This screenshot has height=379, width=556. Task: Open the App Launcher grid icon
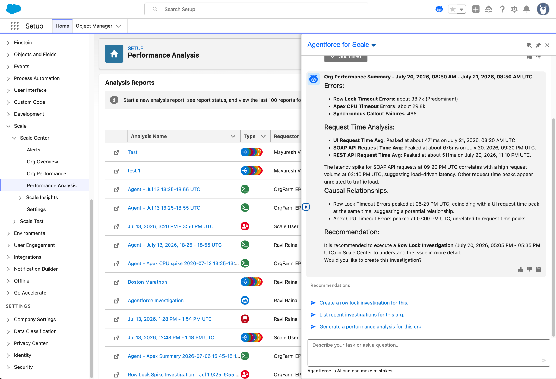click(x=15, y=26)
